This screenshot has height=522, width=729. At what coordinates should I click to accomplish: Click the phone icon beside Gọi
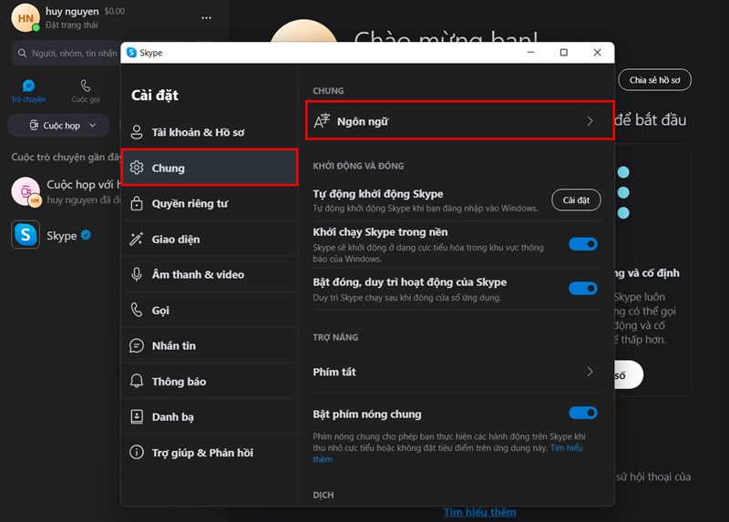click(136, 310)
